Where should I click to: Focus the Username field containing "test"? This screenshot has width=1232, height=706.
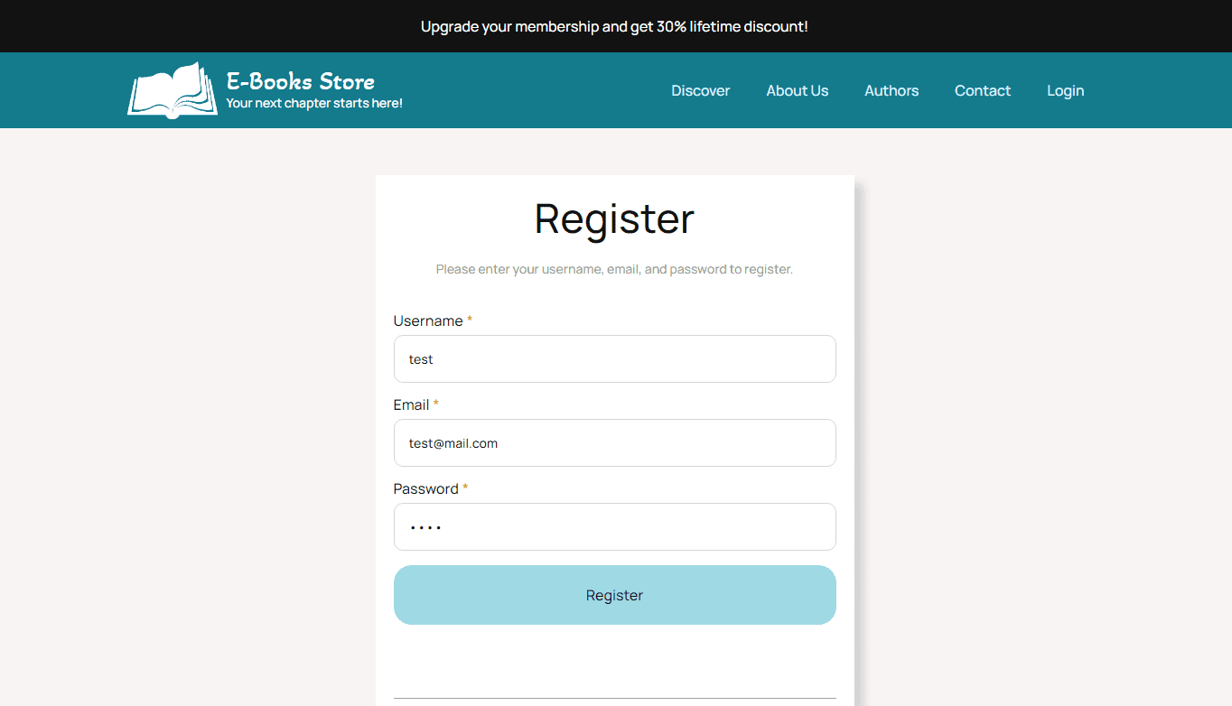[x=614, y=359]
